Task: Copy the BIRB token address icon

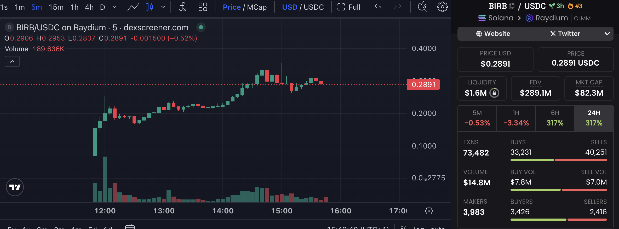Action: click(512, 6)
